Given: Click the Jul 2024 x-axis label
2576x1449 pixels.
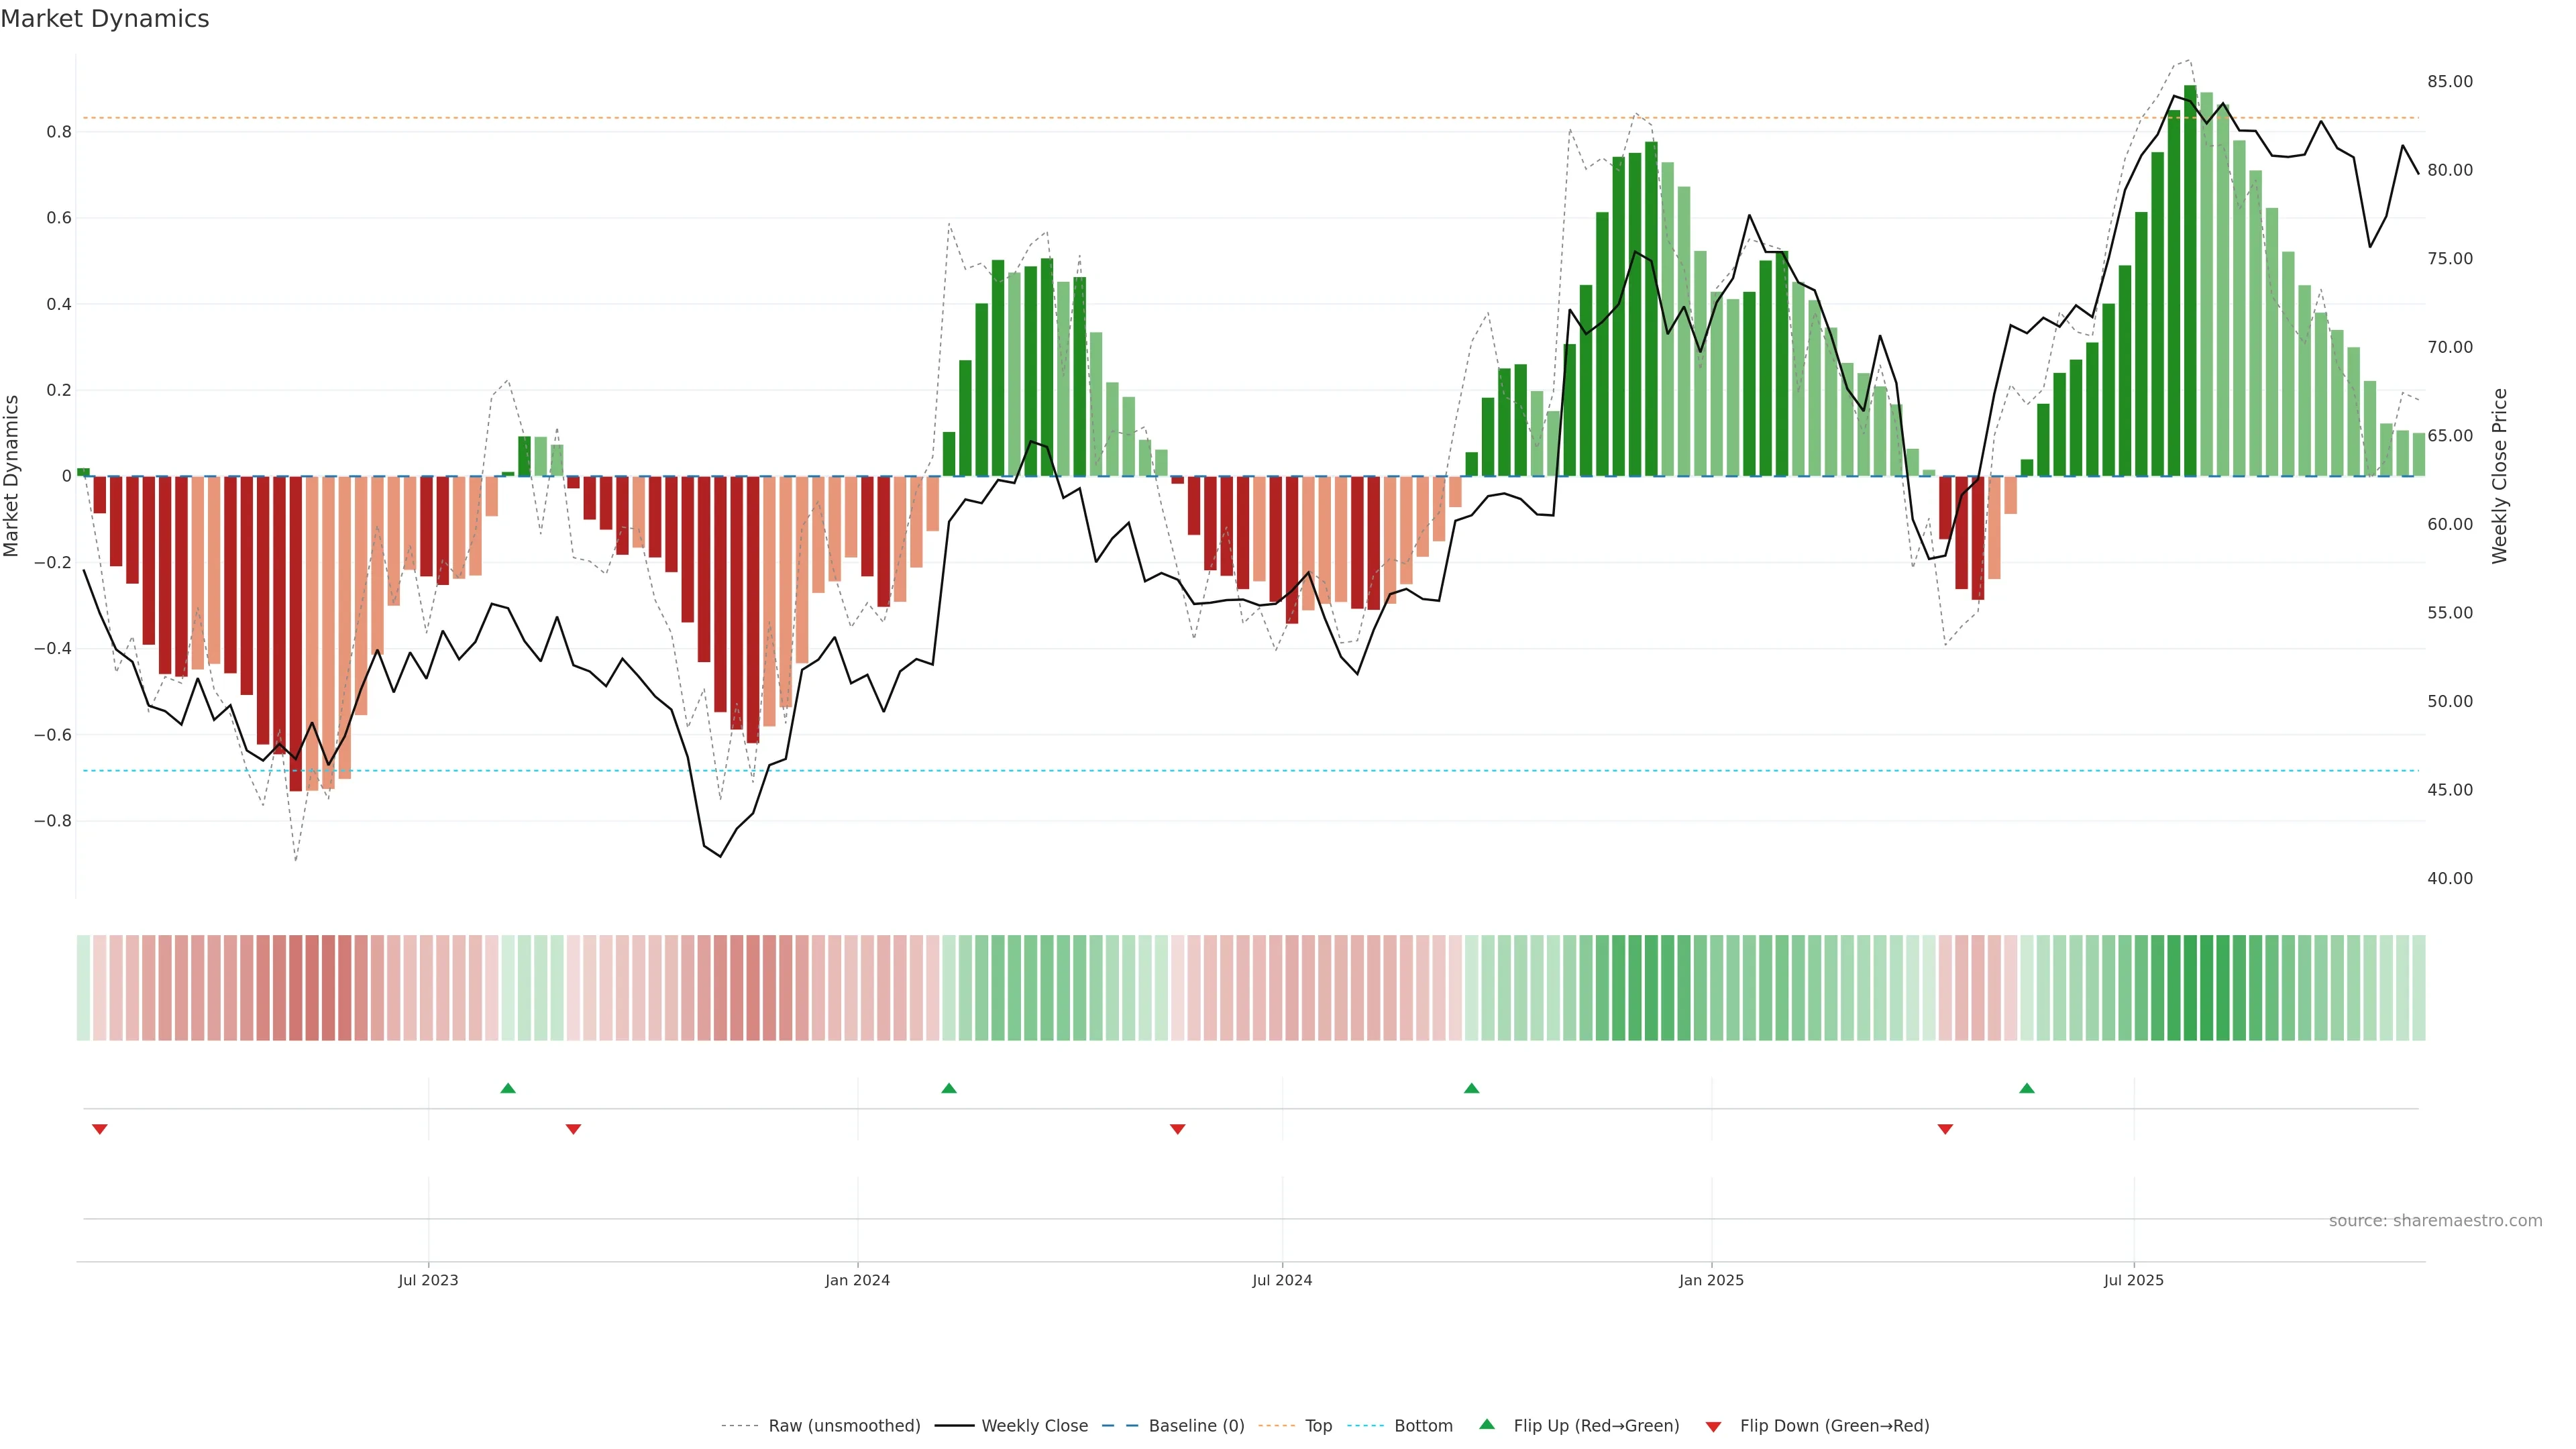Looking at the screenshot, I should point(1282,1280).
